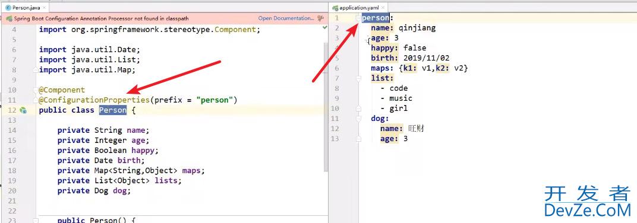Collapse the person block in the YAML editor
637x223 pixels.
click(358, 18)
